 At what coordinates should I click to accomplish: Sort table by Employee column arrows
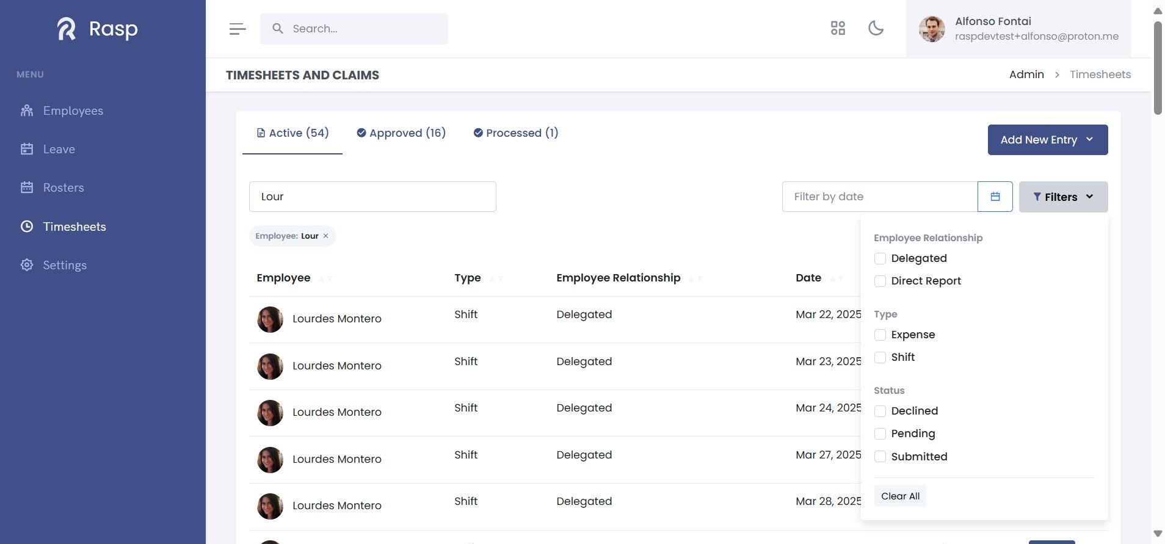325,278
